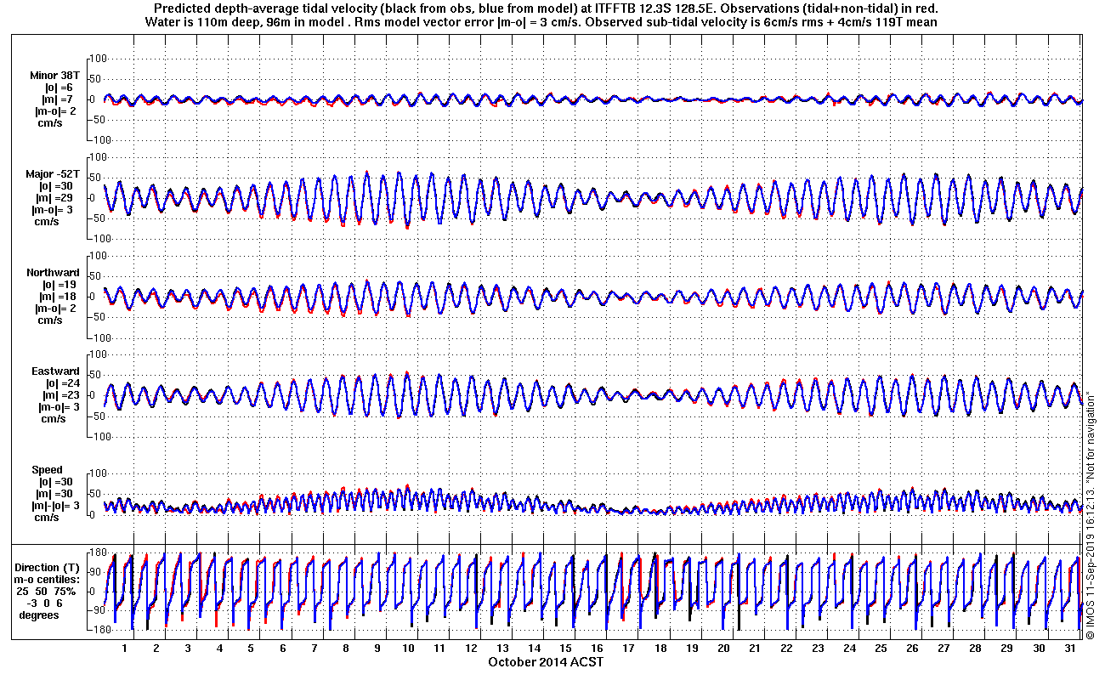
Task: Click day '9' tick label on the x-axis
Action: (377, 648)
